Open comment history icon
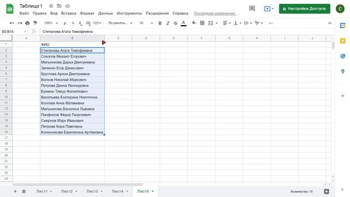This screenshot has width=350, height=197. [x=252, y=9]
